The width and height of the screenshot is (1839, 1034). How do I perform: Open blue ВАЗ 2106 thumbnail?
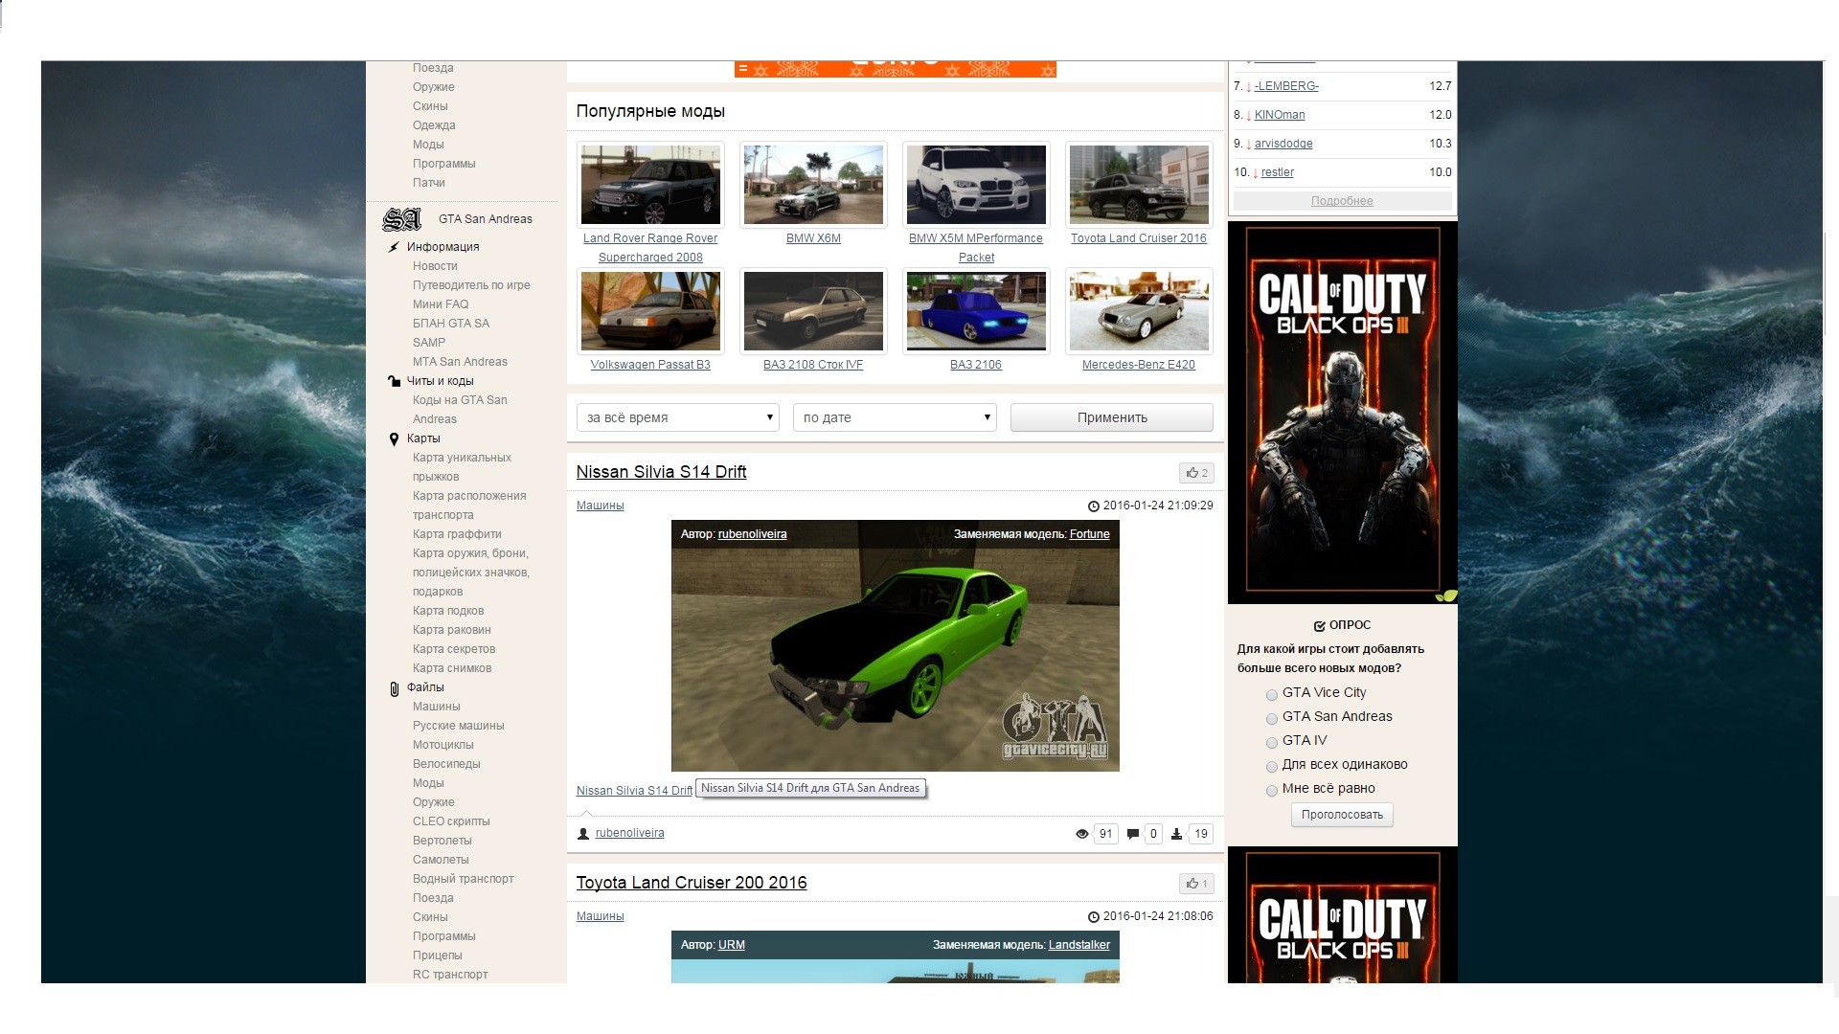click(976, 311)
